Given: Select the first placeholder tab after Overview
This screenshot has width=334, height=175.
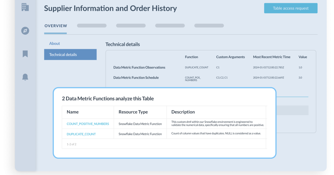Looking at the screenshot, I should 92,26.
